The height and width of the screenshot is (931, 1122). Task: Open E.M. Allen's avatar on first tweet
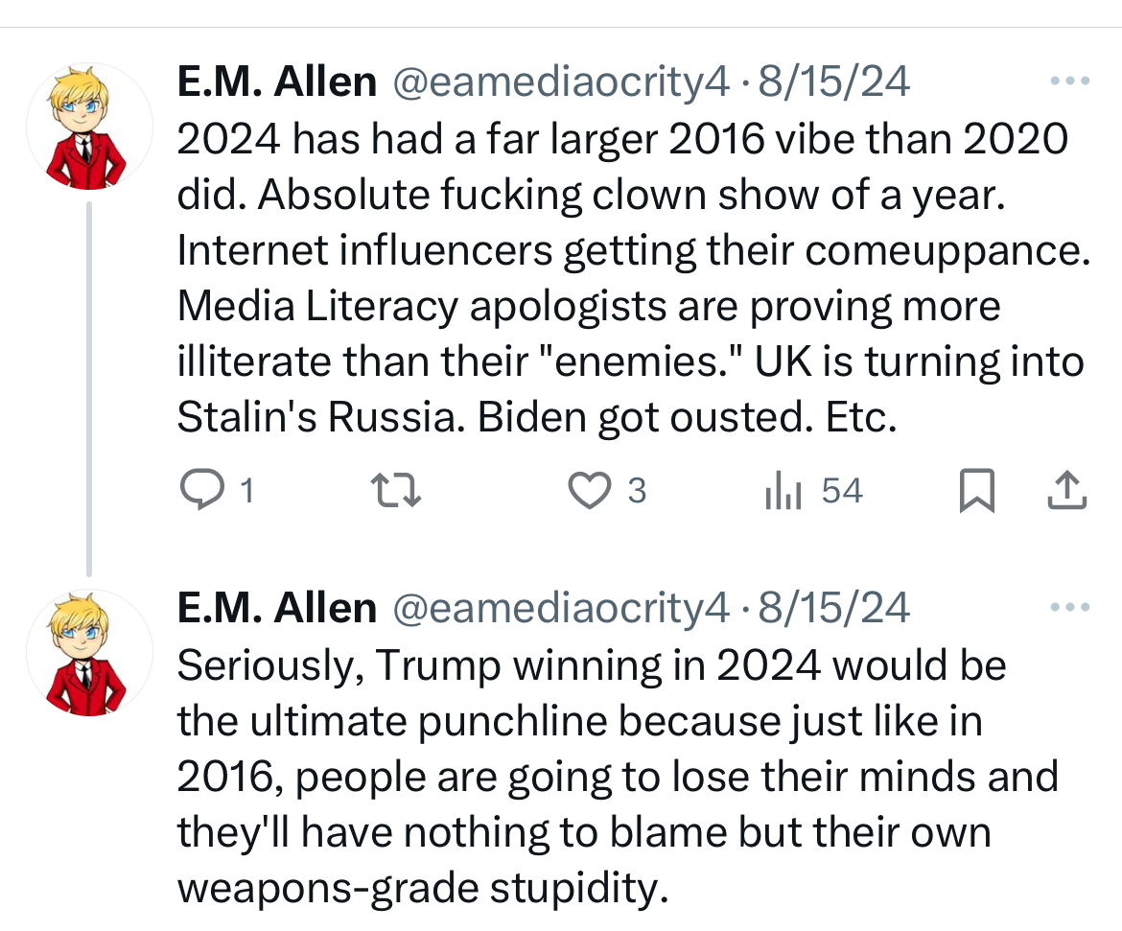[89, 127]
